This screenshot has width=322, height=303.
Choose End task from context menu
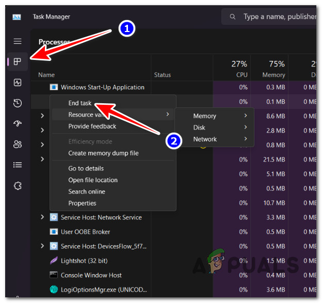[80, 103]
